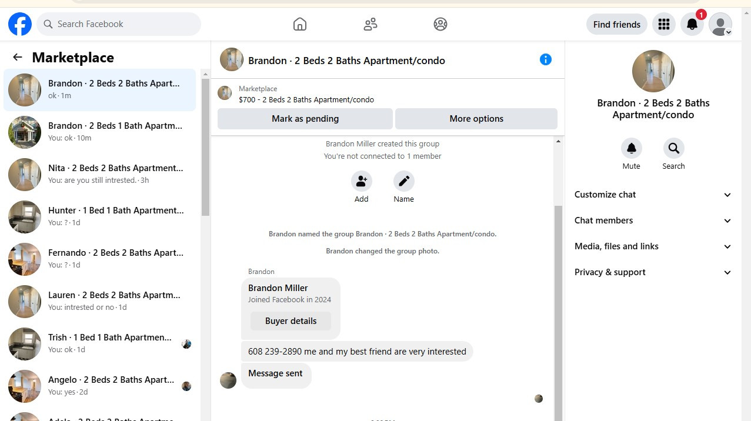Open Brandon 2 Beds 2 Baths conversation
Image resolution: width=751 pixels, height=421 pixels.
tap(100, 90)
